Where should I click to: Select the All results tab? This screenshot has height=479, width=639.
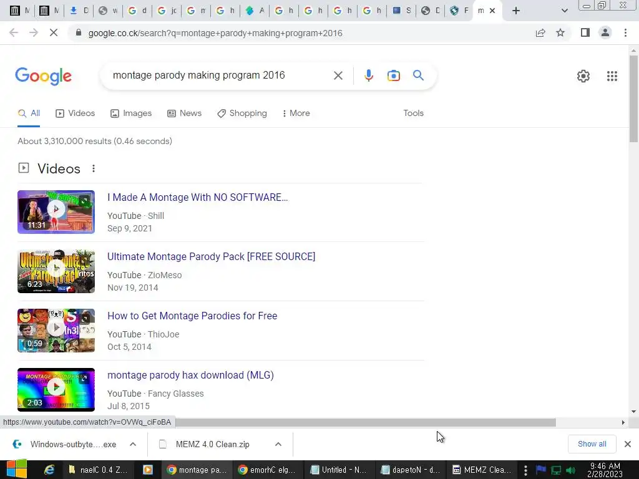tap(29, 114)
